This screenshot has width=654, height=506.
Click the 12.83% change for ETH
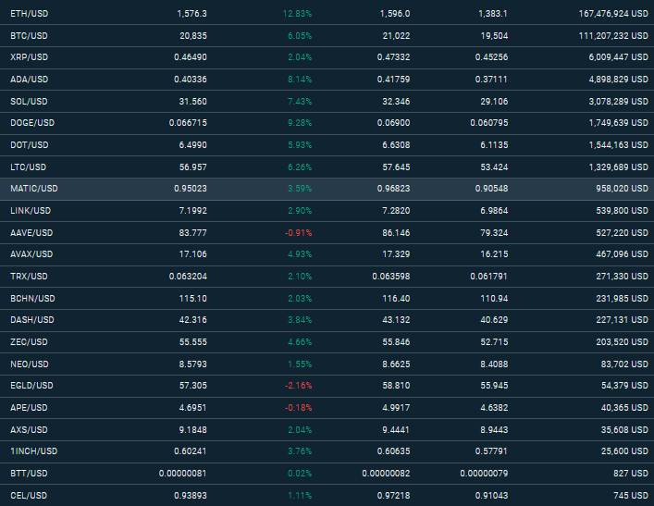point(297,14)
